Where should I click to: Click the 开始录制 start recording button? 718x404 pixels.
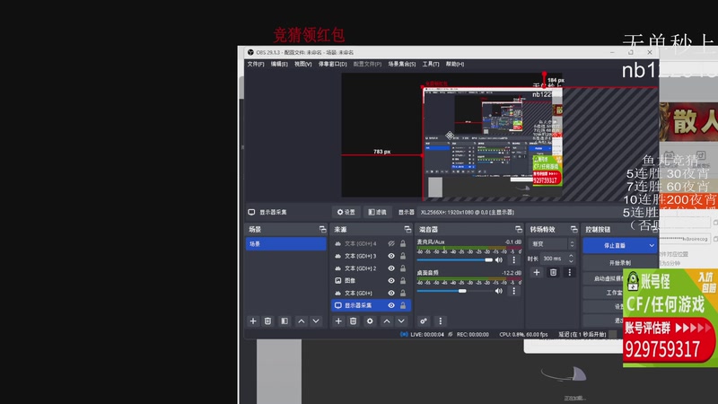tap(620, 263)
